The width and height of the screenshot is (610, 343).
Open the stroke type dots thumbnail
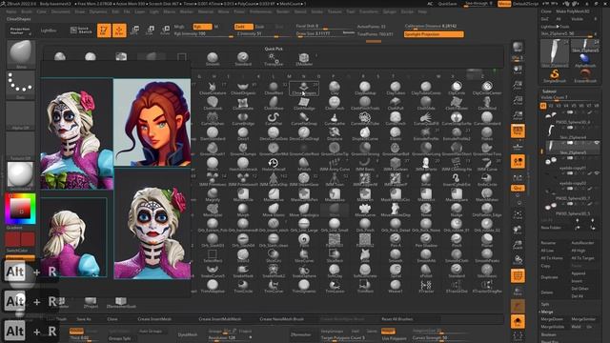(21, 84)
